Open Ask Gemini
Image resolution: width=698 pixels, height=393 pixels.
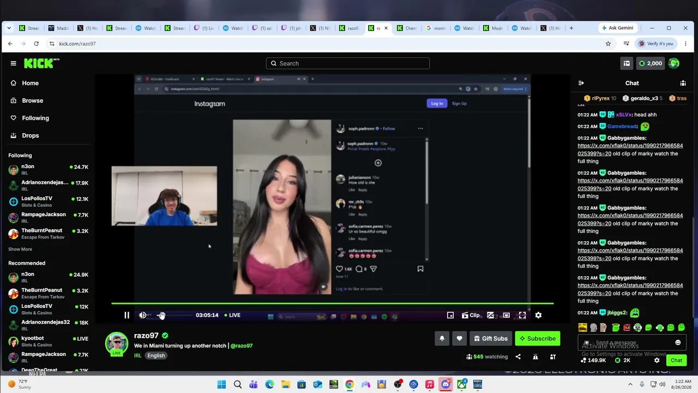tap(617, 28)
